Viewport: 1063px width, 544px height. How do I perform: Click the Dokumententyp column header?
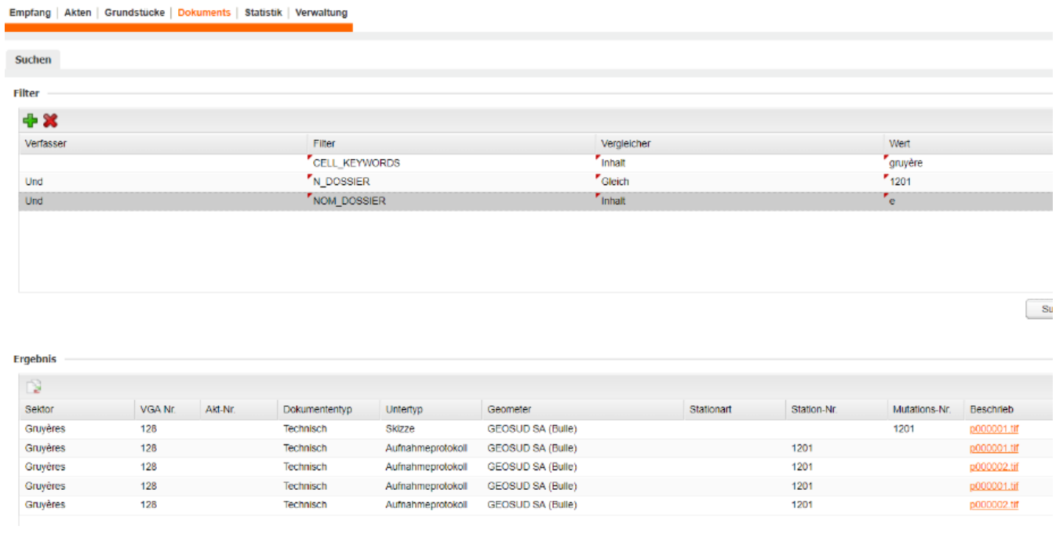pyautogui.click(x=318, y=409)
